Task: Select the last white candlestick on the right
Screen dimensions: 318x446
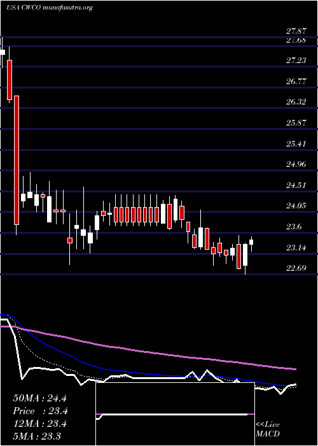Action: point(251,242)
